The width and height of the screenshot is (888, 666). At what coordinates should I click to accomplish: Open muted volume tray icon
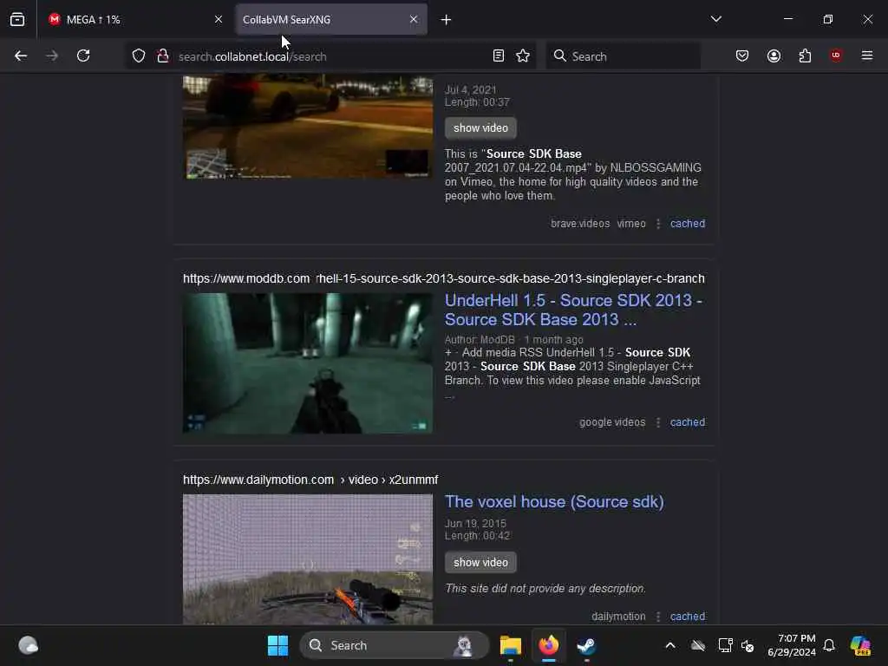coord(748,645)
